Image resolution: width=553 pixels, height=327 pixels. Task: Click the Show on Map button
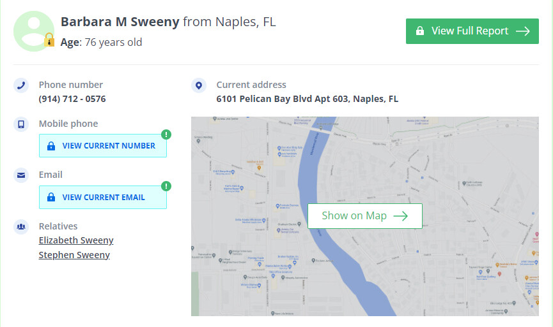tap(365, 216)
